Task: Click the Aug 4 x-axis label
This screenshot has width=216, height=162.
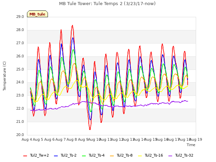Action: pyautogui.click(x=27, y=139)
